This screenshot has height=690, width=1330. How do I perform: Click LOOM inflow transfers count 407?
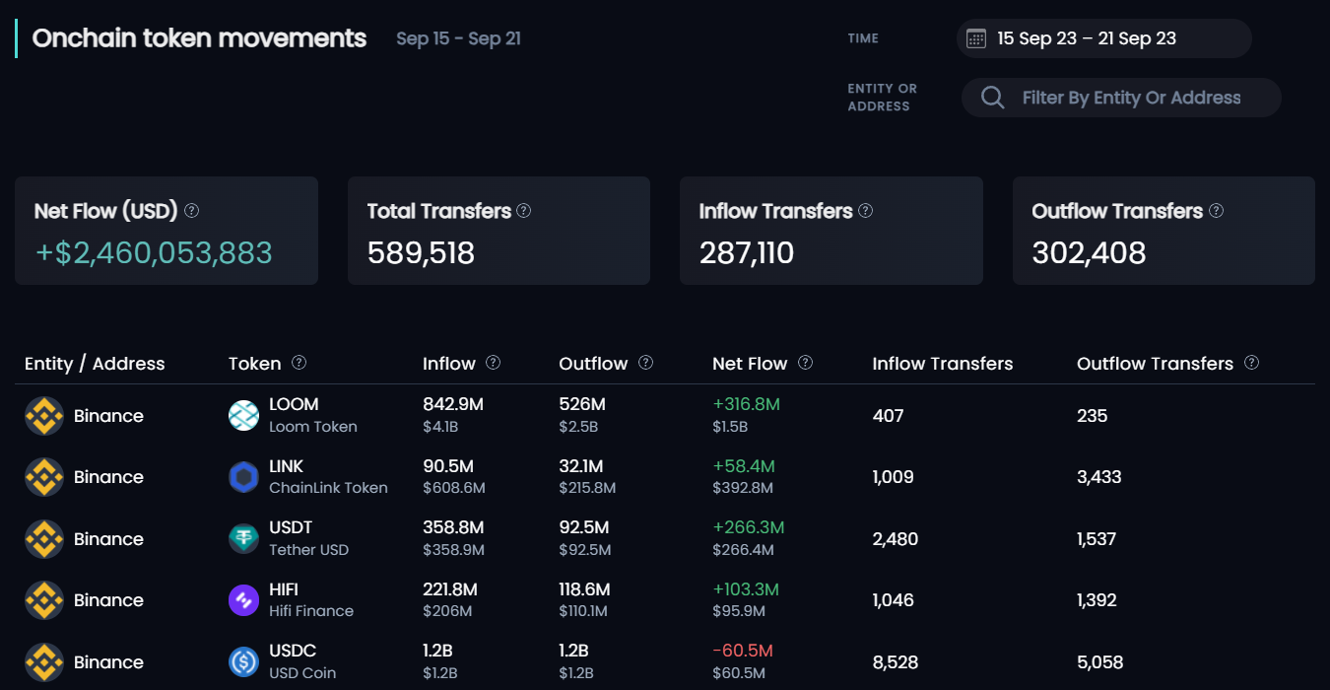(888, 416)
